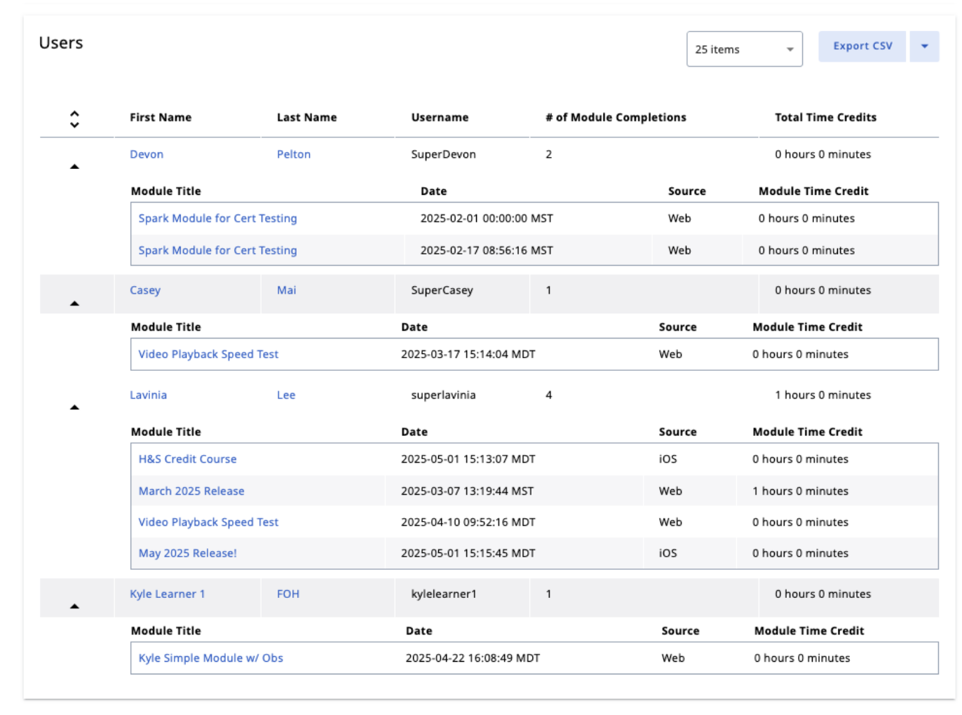The image size is (962, 715).
Task: Open Devon first name link
Action: click(x=147, y=154)
